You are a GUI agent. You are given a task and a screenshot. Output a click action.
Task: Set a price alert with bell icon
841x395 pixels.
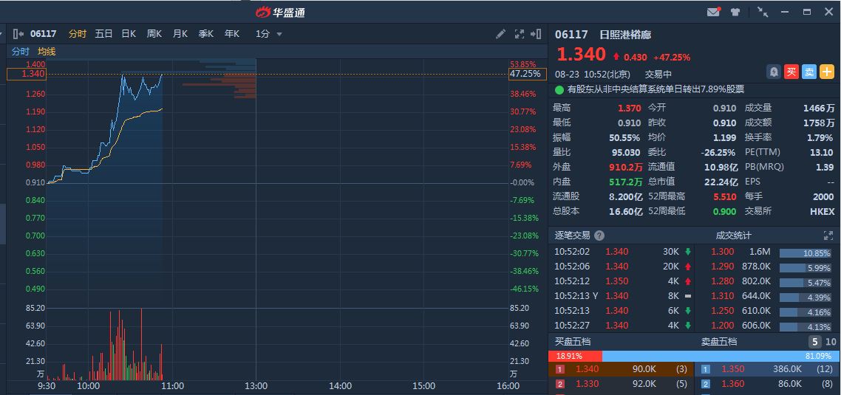pos(774,72)
